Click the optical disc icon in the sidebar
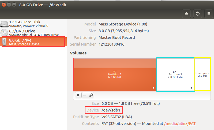214x130 pixels. click(4, 33)
